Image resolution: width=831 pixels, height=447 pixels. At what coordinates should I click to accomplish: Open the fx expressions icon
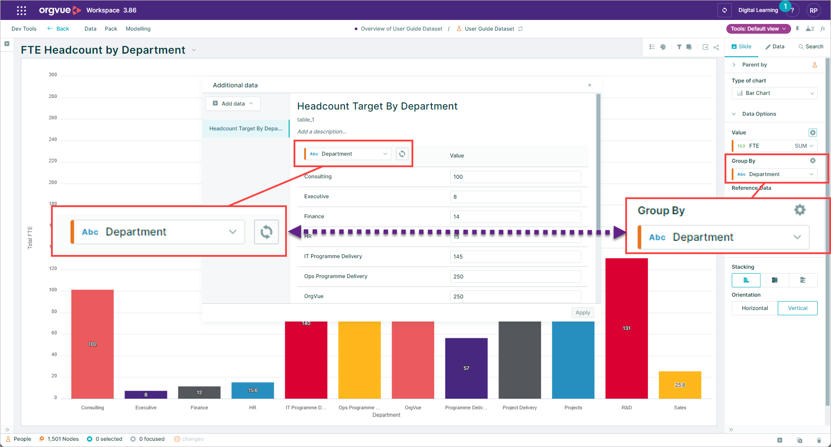coord(823,29)
